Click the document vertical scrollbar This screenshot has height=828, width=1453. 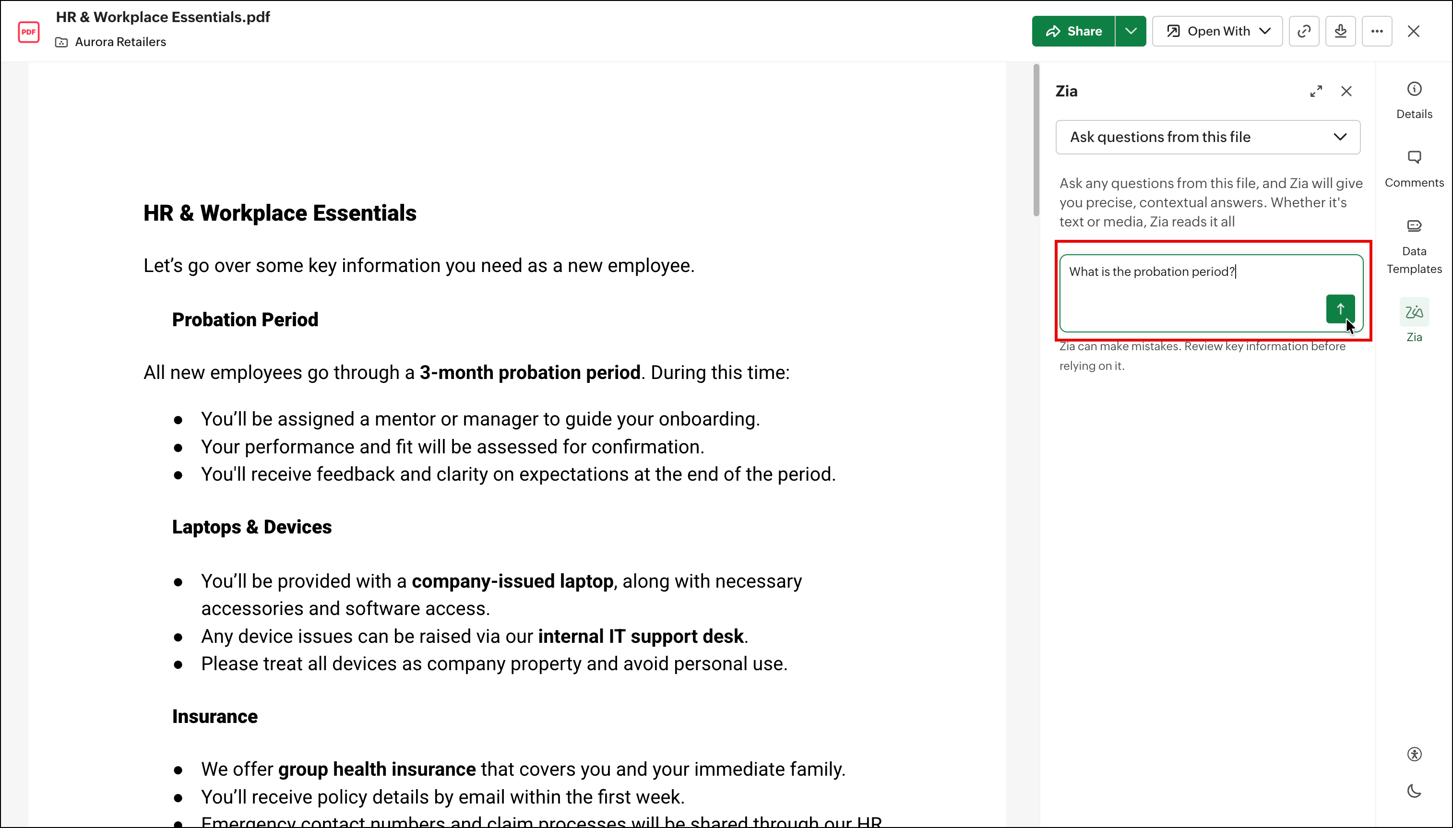click(1036, 141)
